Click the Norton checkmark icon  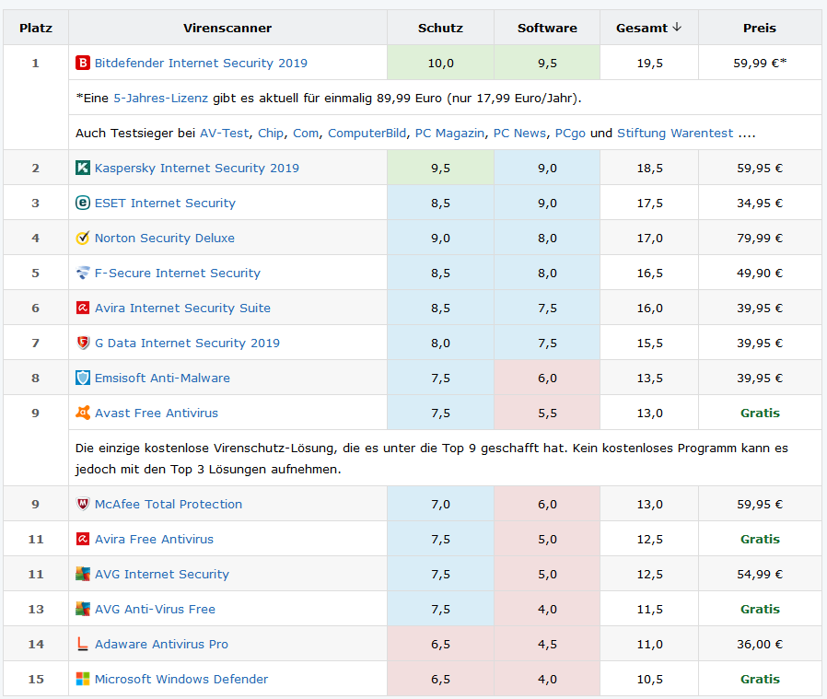[81, 238]
